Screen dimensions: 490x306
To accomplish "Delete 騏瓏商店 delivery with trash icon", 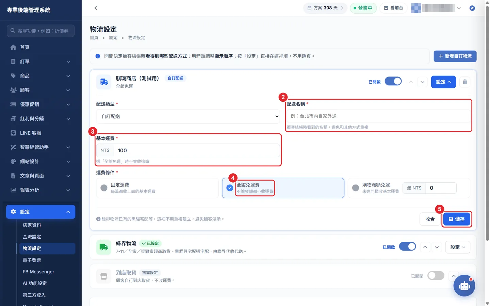I will (x=464, y=82).
